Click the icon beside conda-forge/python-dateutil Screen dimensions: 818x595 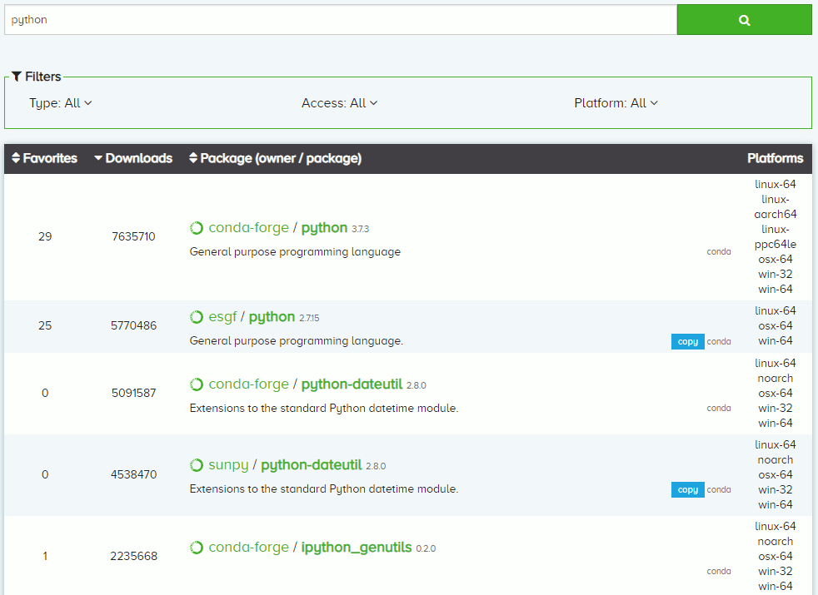pyautogui.click(x=197, y=384)
